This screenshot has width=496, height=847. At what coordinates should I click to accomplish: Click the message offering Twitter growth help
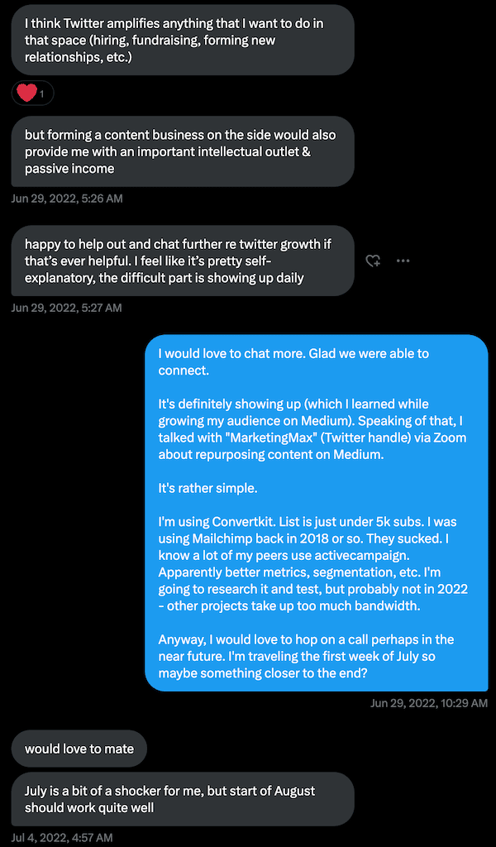pyautogui.click(x=180, y=261)
